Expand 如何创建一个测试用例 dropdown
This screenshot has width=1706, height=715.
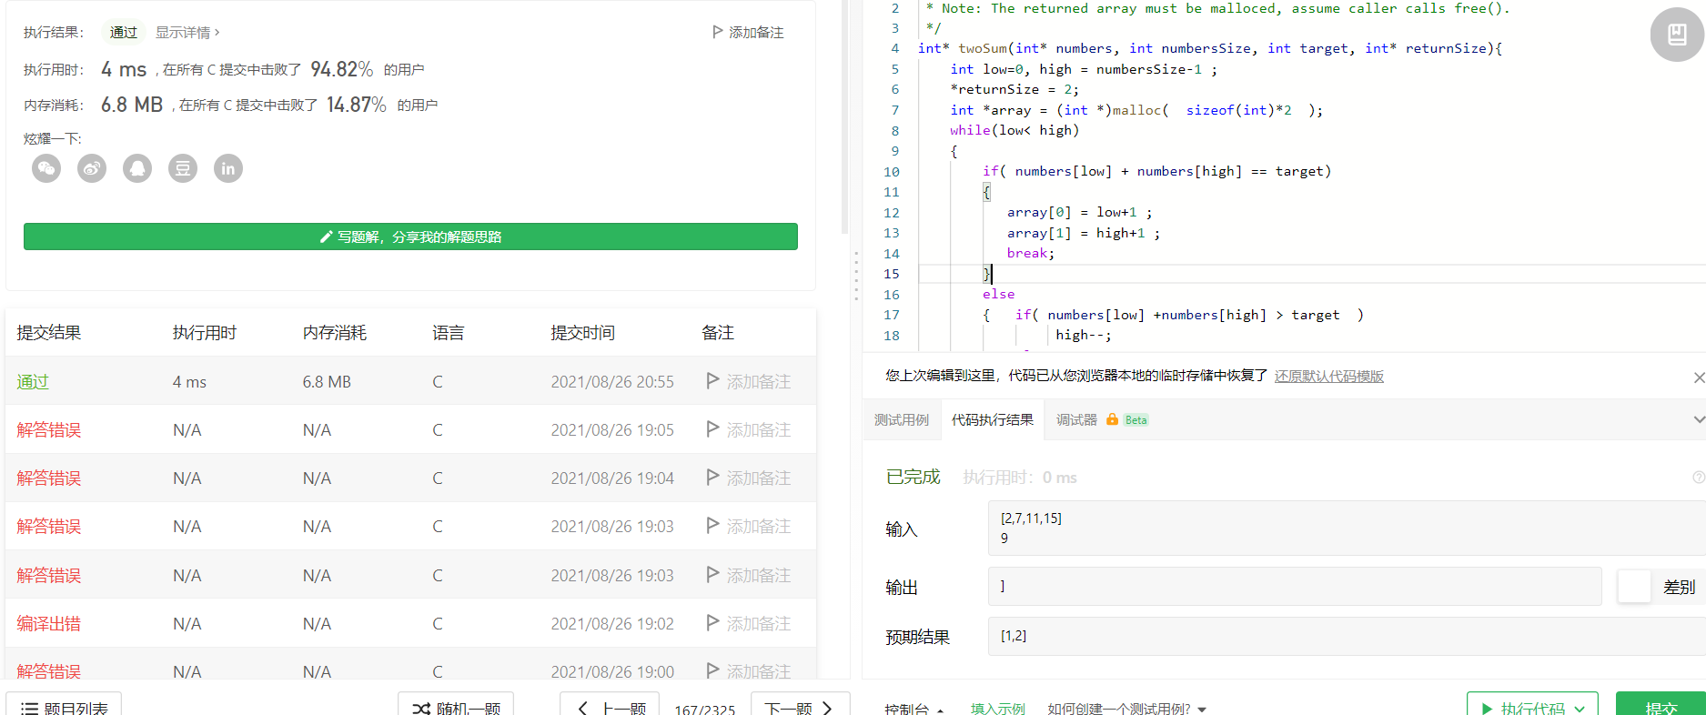coord(1202,709)
